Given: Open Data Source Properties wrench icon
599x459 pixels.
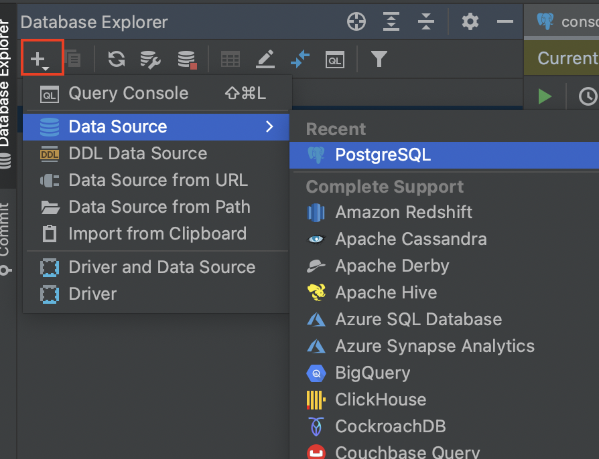Looking at the screenshot, I should [150, 59].
